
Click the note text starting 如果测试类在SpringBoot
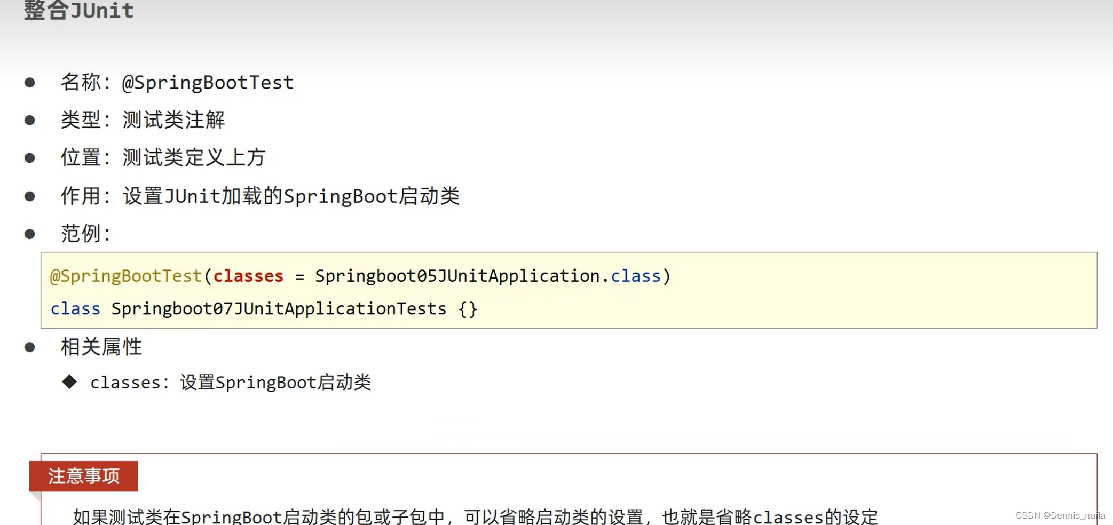[475, 516]
